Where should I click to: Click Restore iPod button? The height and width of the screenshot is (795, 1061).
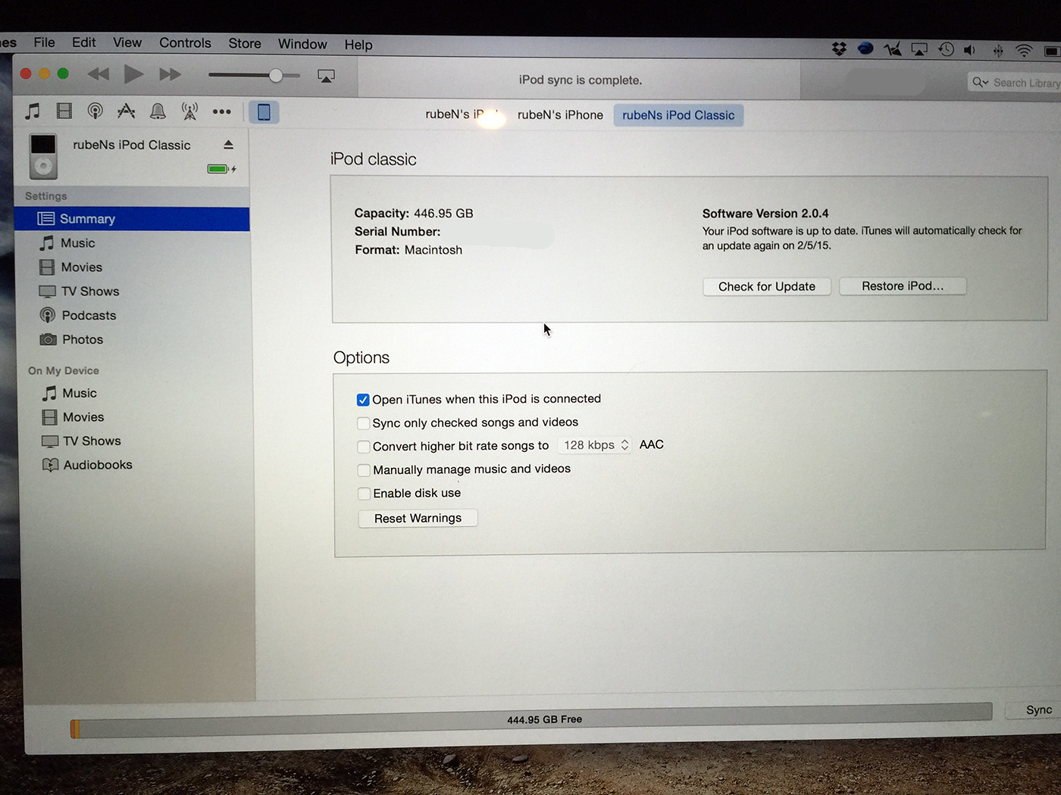(x=903, y=285)
